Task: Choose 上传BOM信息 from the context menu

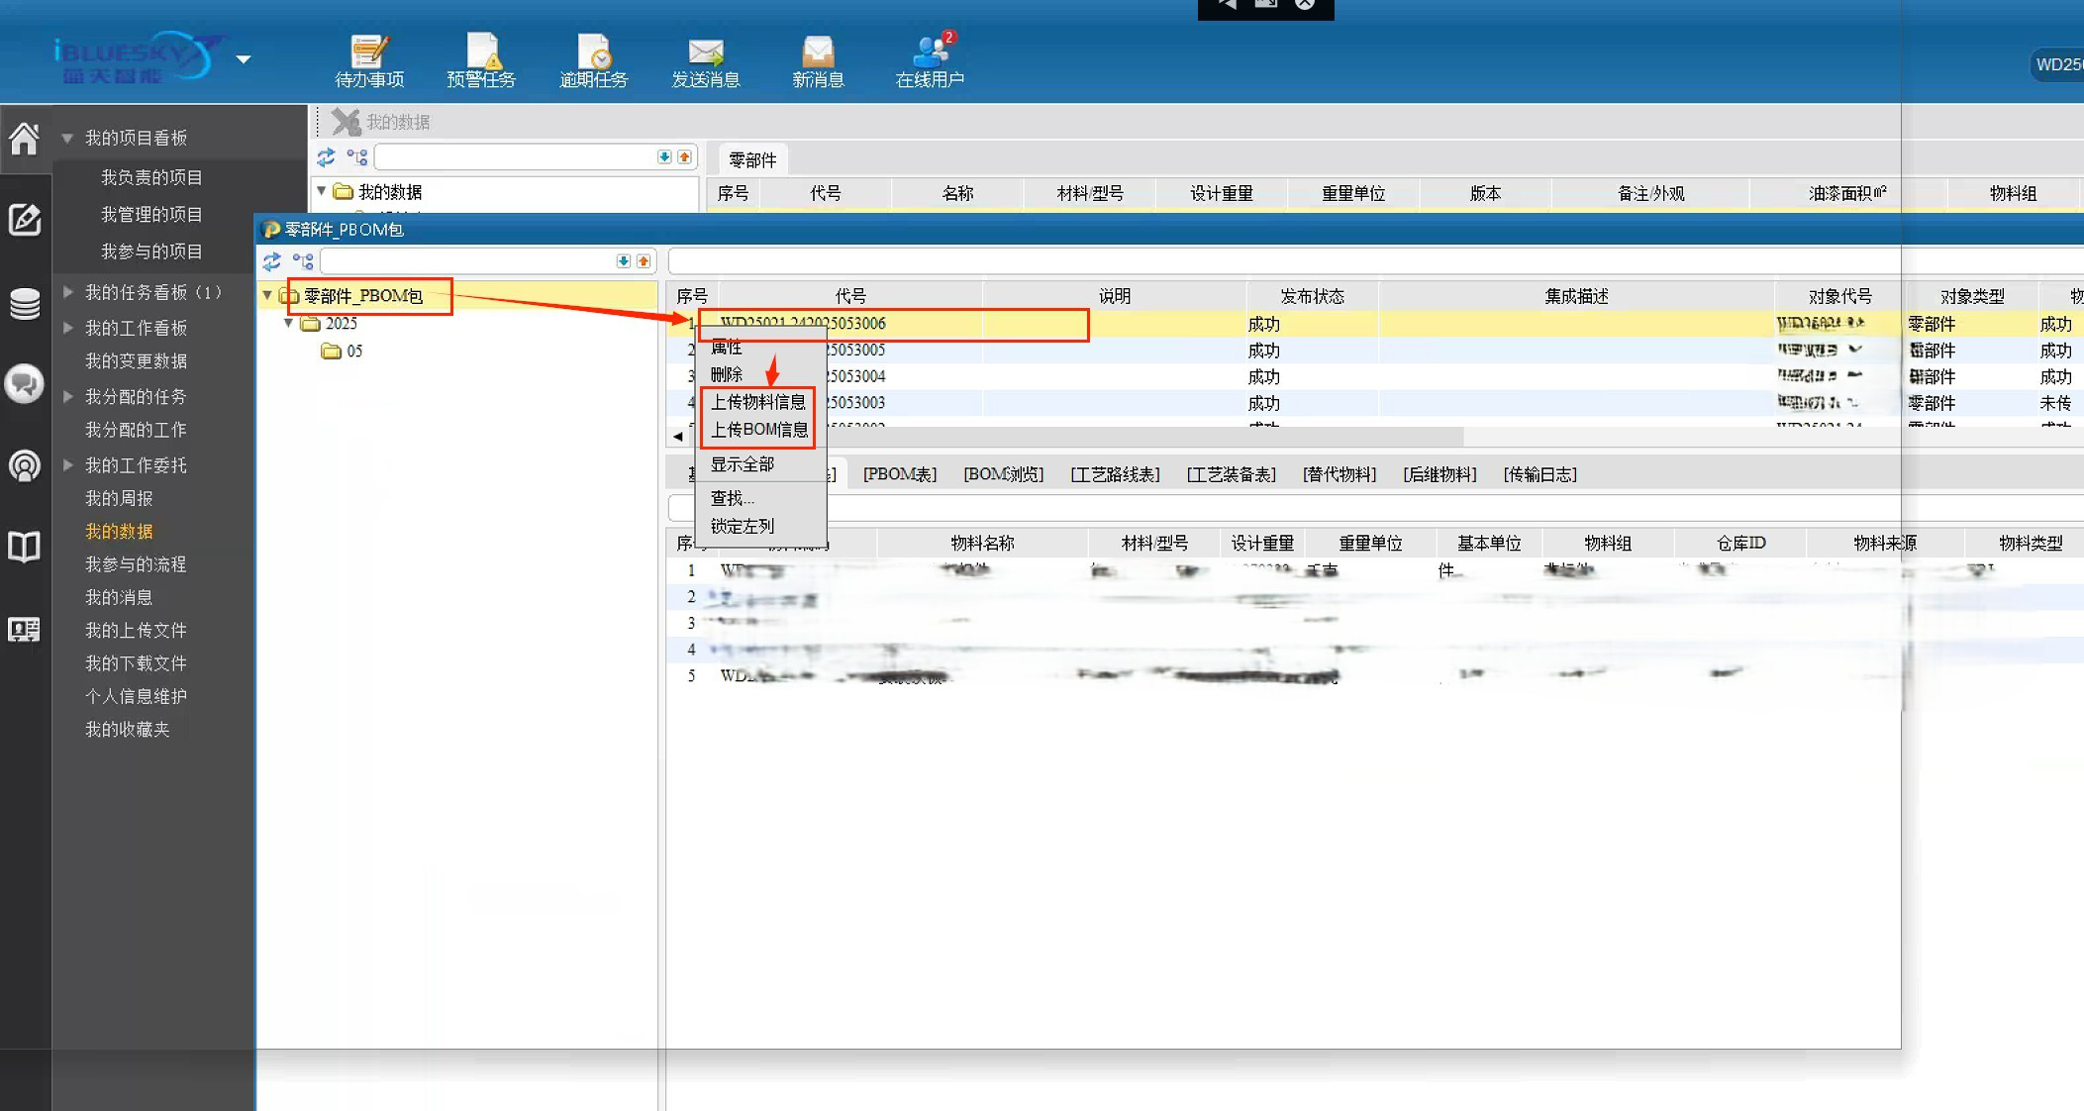Action: click(758, 430)
